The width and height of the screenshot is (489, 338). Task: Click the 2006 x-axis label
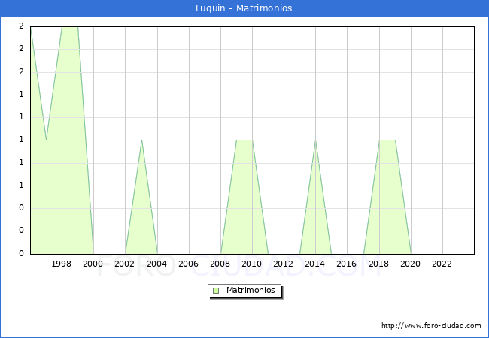[x=188, y=264]
